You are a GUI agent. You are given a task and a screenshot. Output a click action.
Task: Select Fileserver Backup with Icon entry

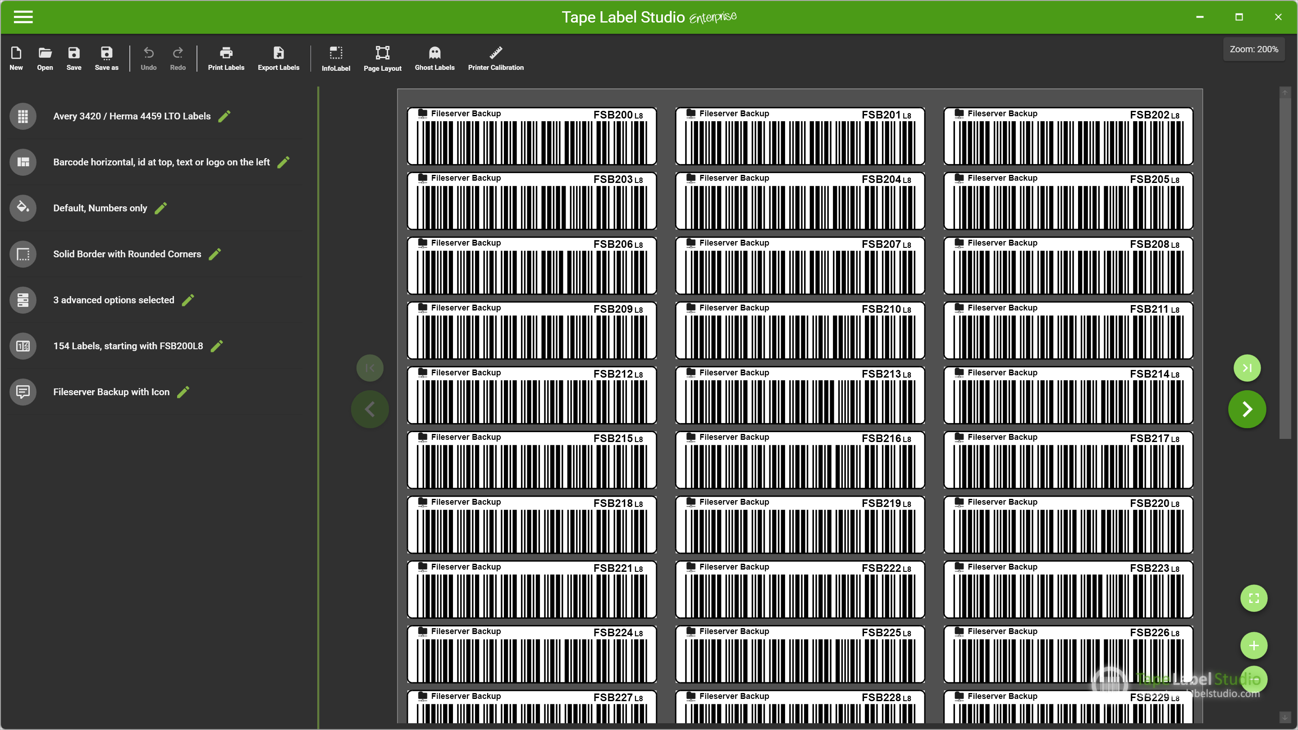111,392
